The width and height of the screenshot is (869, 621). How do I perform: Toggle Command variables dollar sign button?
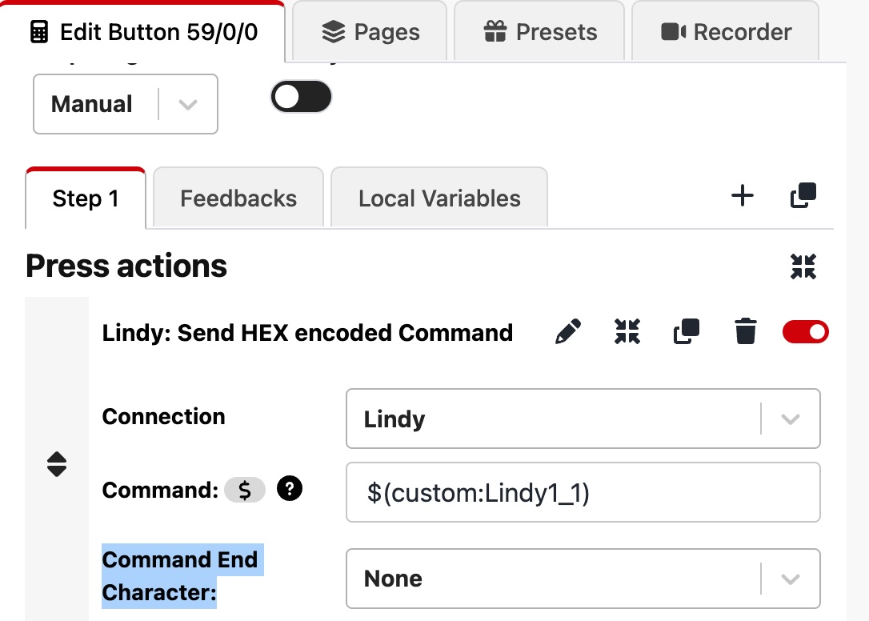pos(246,490)
